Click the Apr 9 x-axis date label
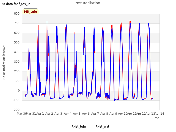Image resolution: width=176 pixels, height=132 pixels. (113, 114)
